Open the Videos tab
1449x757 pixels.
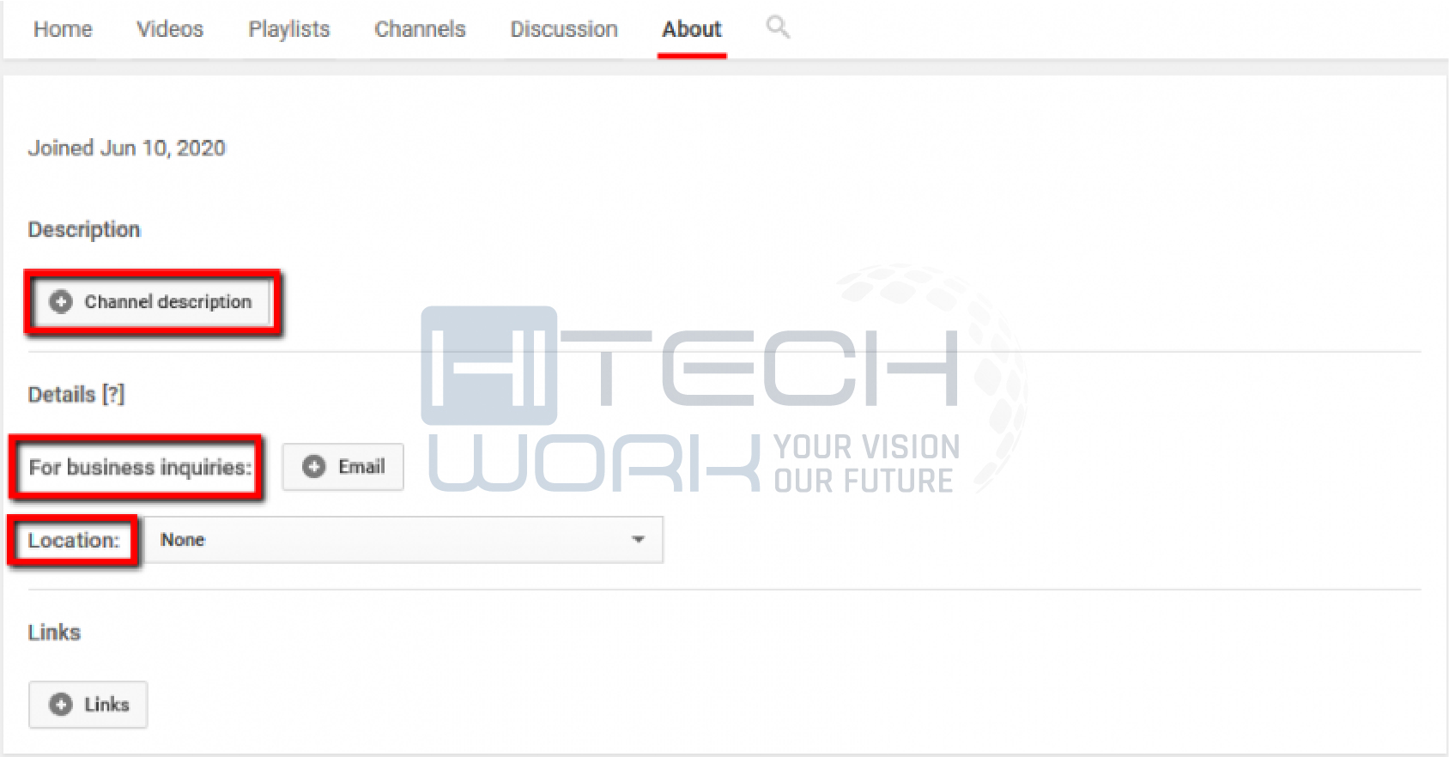(x=170, y=29)
